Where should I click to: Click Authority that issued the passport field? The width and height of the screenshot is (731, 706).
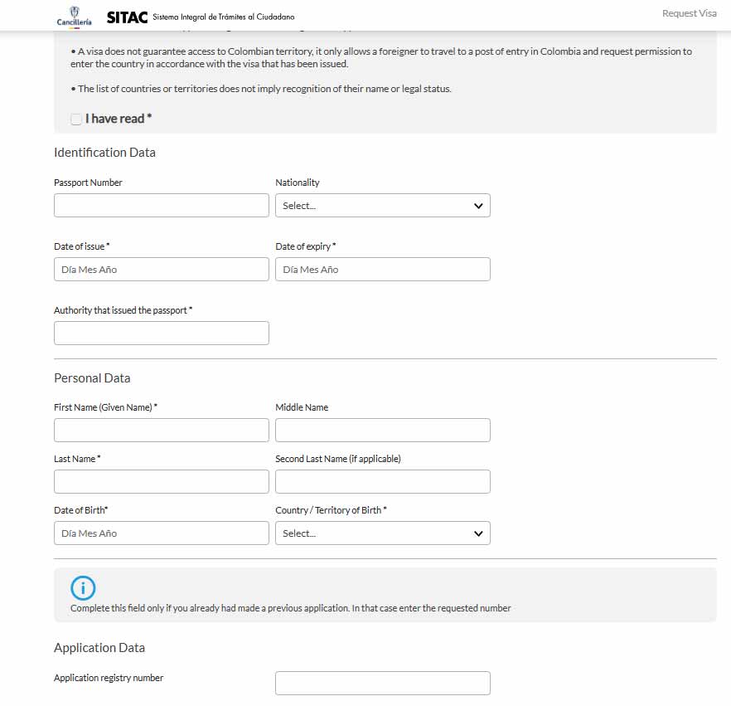tap(162, 334)
